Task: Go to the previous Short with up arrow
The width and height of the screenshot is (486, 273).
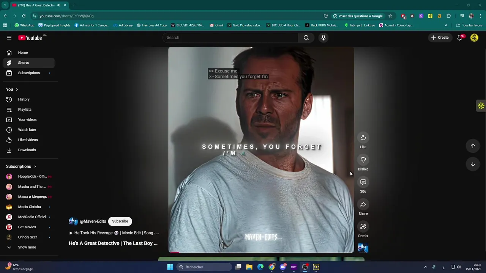Action: [473, 146]
